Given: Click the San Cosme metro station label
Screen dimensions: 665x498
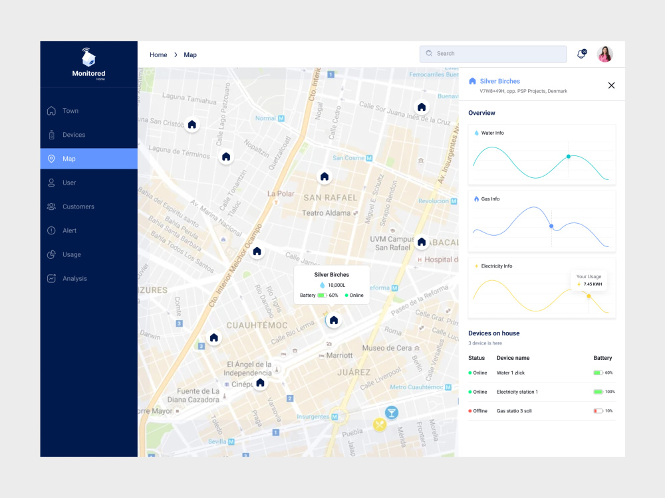Looking at the screenshot, I should coord(348,158).
